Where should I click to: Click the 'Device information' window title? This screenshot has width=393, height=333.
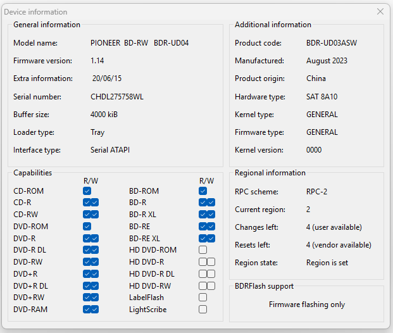[35, 12]
